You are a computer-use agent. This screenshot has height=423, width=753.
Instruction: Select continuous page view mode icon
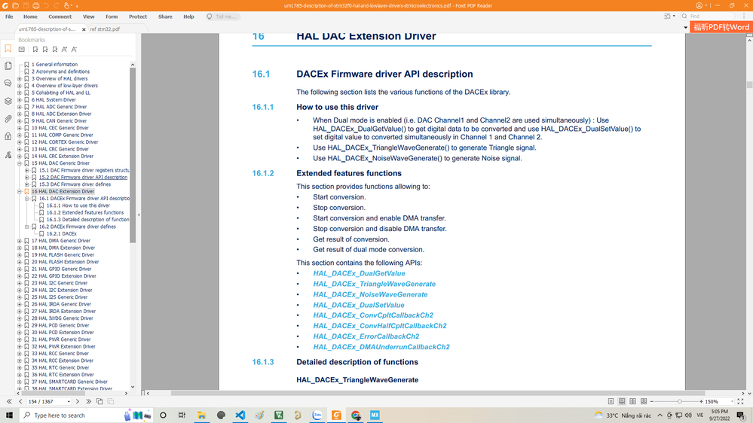[622, 401]
